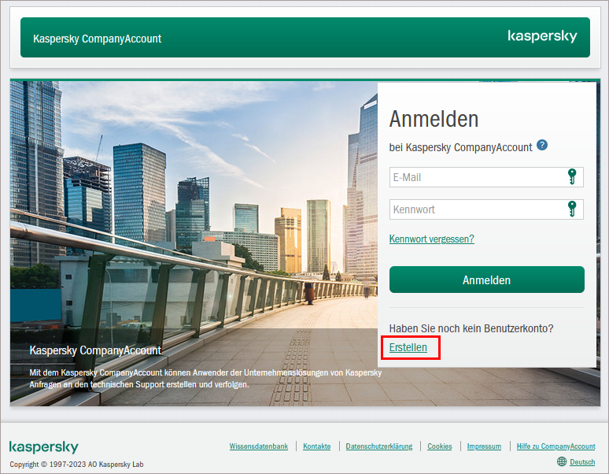Click the Kaspersky CompanyAccount header title
Image resolution: width=609 pixels, height=474 pixels.
pyautogui.click(x=97, y=39)
